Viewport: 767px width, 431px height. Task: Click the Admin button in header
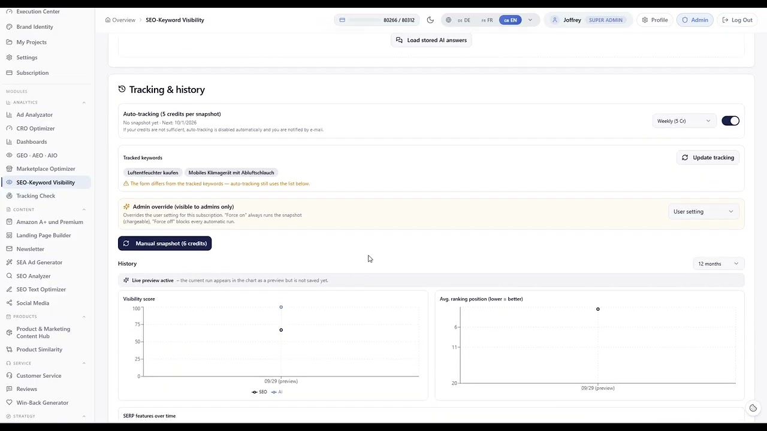click(x=694, y=20)
